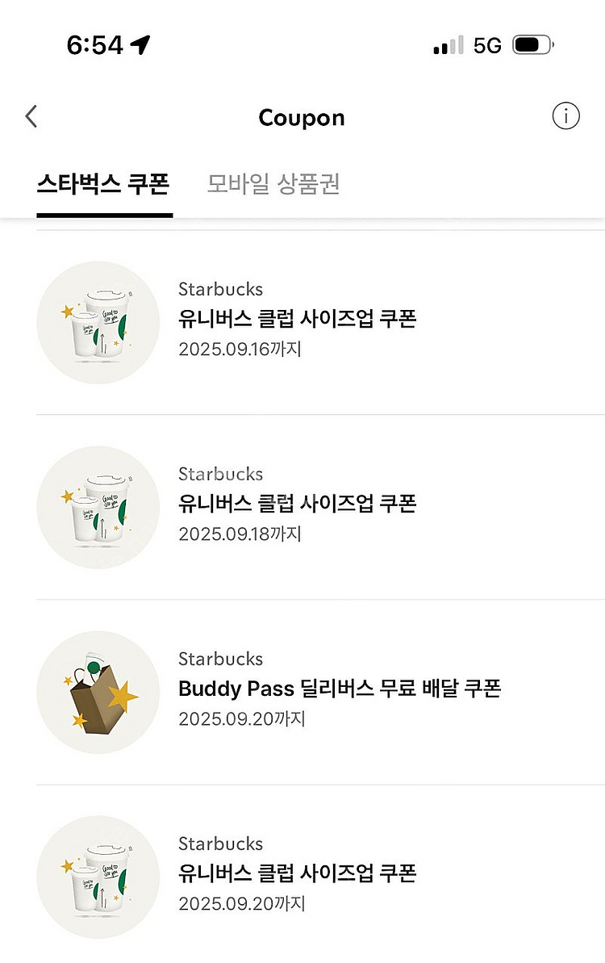This screenshot has width=605, height=963.
Task: Tap the 6:54 clock in status bar
Action: click(94, 45)
